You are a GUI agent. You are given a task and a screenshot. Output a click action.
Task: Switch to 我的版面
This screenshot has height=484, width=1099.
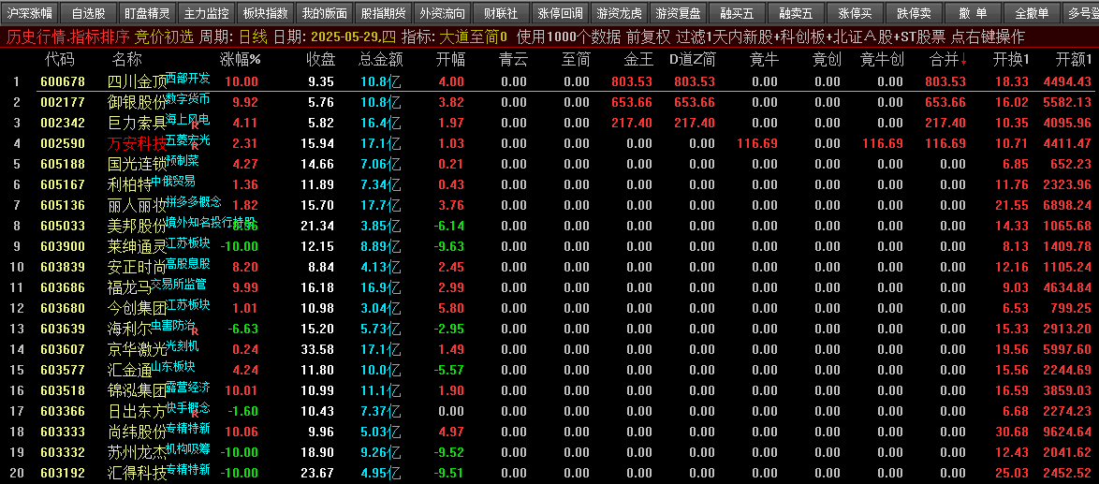tap(324, 12)
